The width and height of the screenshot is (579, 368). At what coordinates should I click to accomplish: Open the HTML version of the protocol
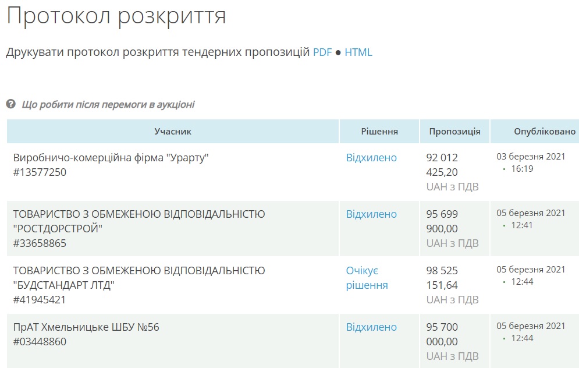[358, 52]
